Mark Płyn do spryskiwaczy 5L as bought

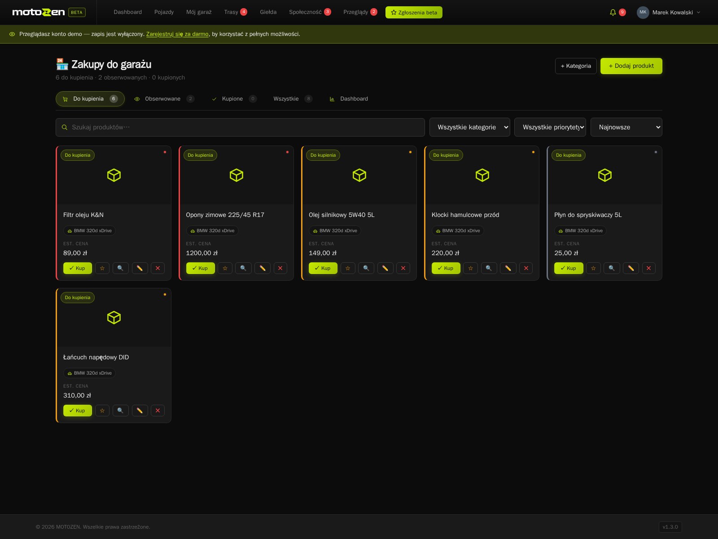[569, 268]
